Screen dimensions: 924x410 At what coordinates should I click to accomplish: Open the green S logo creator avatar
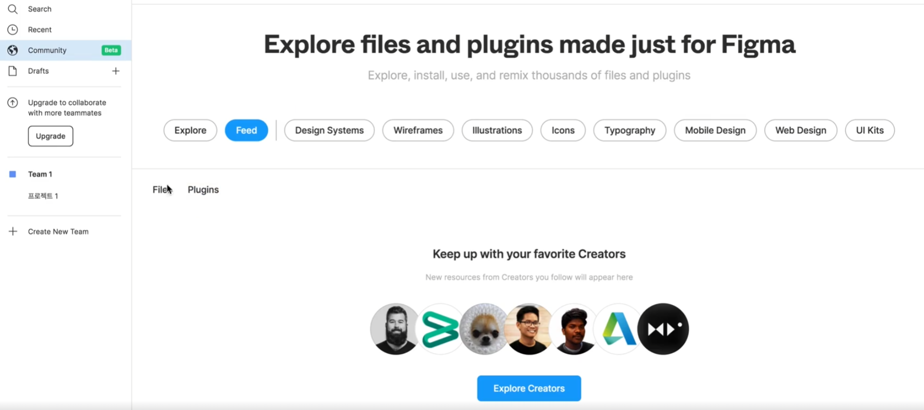coord(440,329)
